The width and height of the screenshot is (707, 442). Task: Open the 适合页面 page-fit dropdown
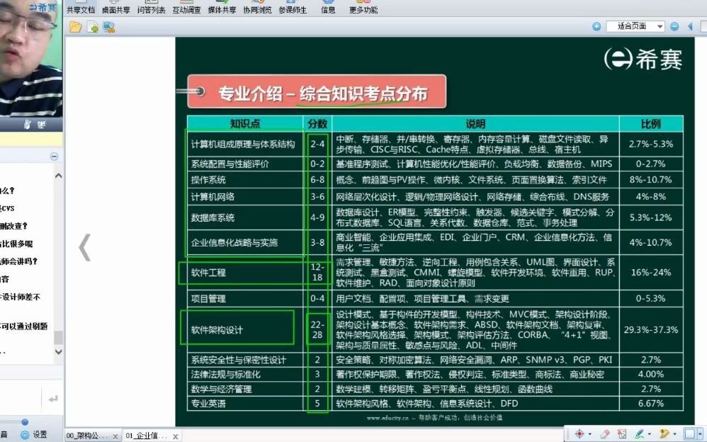[635, 25]
